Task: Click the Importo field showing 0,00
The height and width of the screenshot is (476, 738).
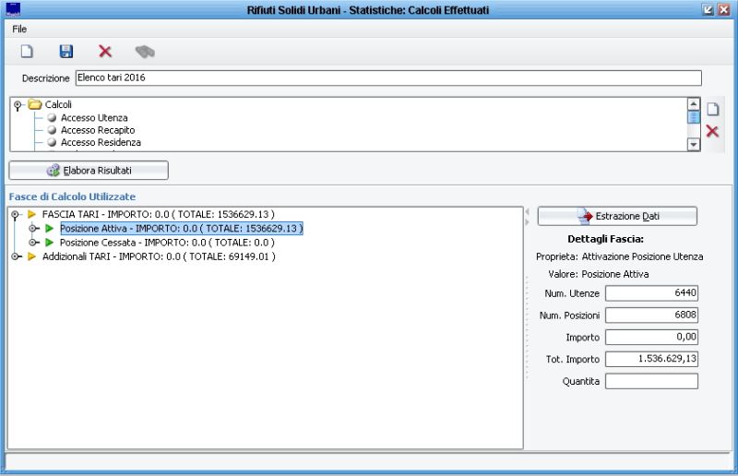Action: [x=651, y=337]
